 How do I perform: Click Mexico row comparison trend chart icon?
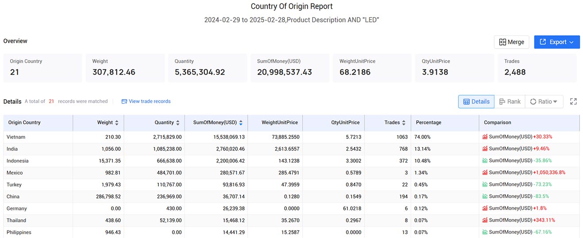pos(485,173)
